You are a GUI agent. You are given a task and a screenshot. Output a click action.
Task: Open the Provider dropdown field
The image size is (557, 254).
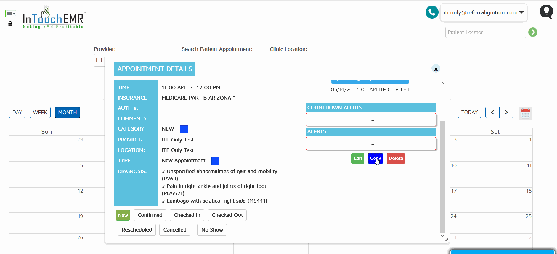point(99,60)
